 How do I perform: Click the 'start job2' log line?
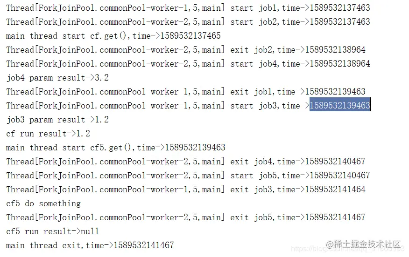[x=188, y=21]
